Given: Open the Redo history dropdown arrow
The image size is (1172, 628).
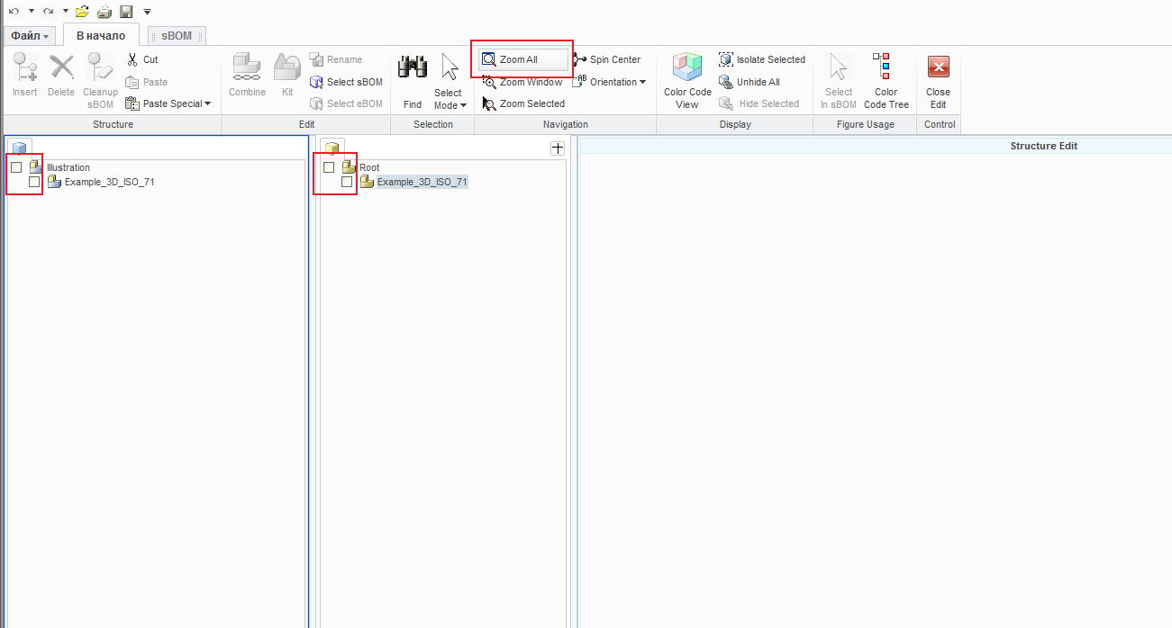Looking at the screenshot, I should [x=66, y=11].
